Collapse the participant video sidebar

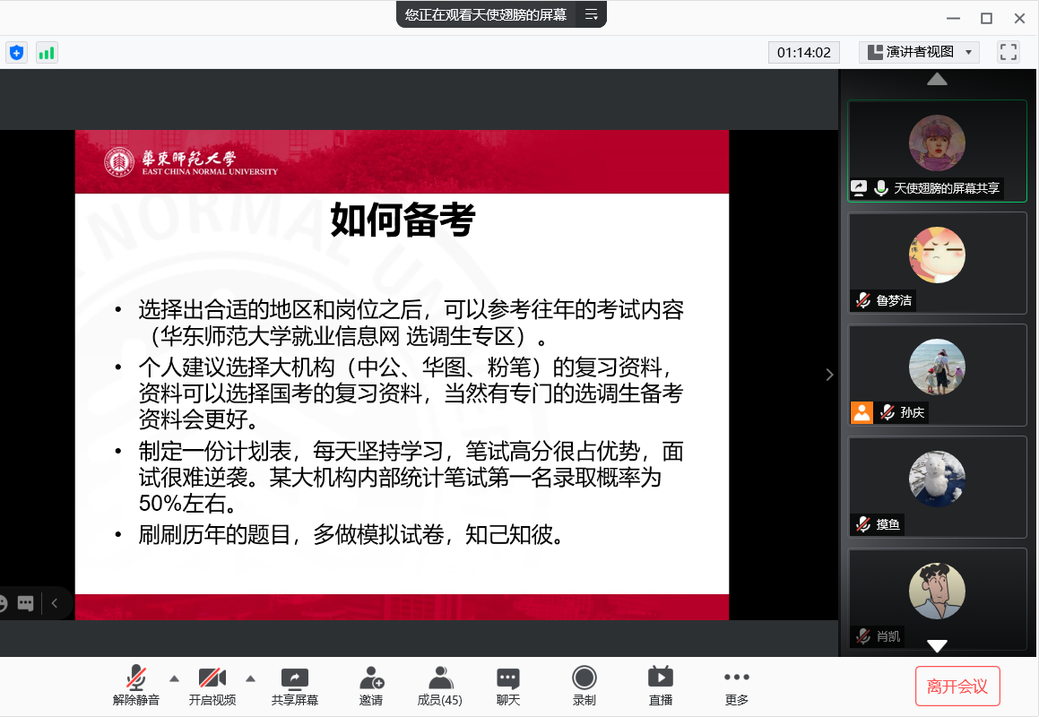(x=829, y=375)
